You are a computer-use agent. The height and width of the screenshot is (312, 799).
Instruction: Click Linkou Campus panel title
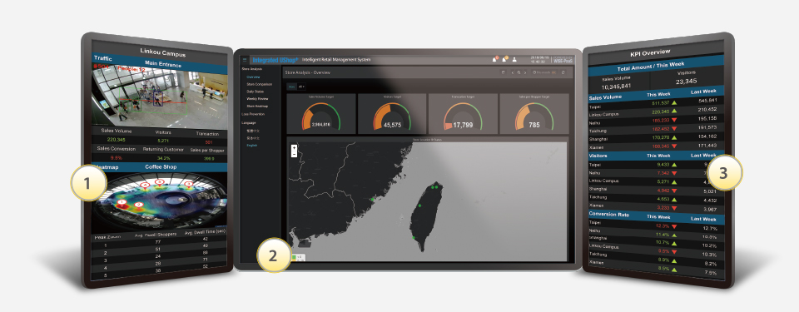(x=162, y=53)
